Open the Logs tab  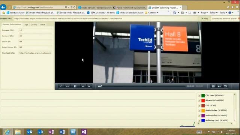[26, 25]
